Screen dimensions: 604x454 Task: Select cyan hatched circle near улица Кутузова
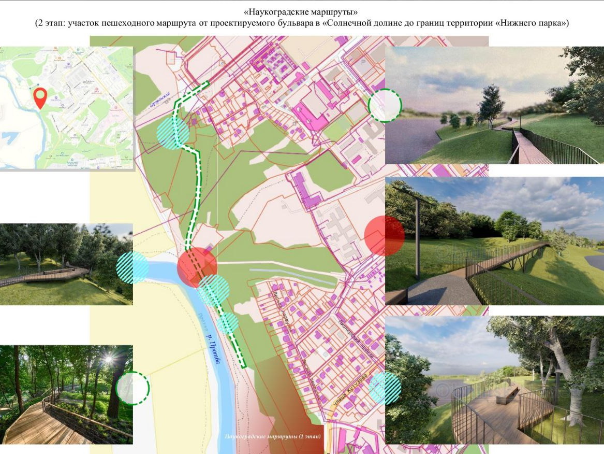coord(385,388)
